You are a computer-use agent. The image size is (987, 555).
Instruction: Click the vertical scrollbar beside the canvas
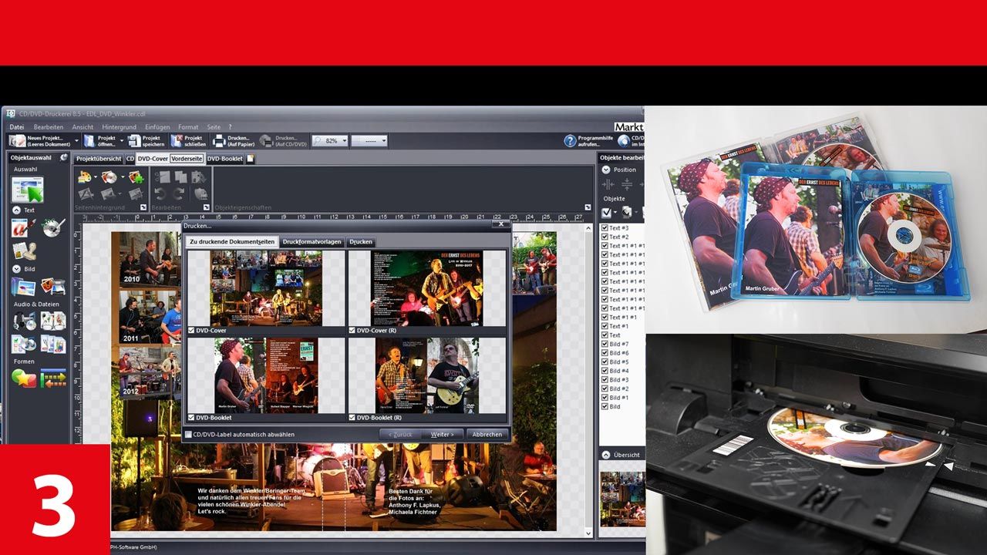[589, 385]
